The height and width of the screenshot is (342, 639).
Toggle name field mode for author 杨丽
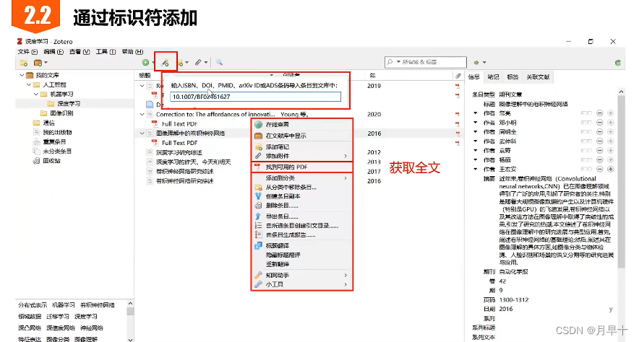(x=586, y=160)
